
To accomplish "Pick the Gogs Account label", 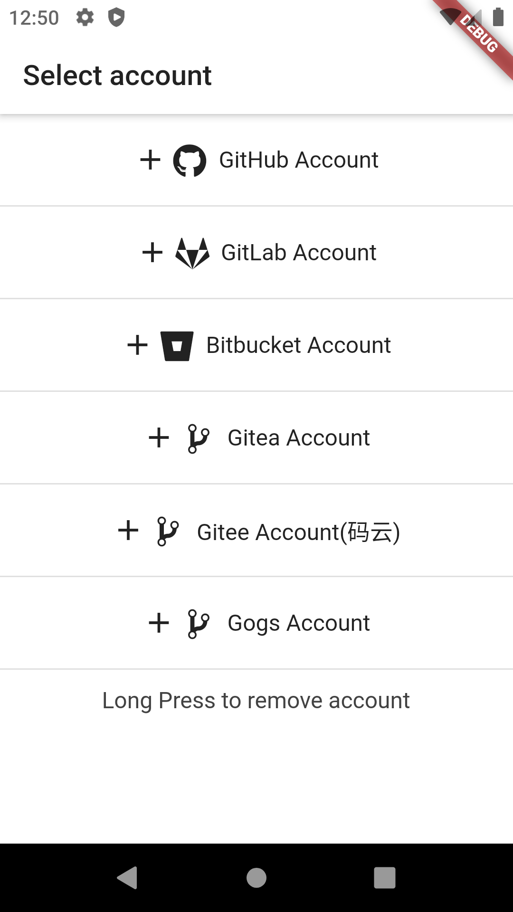I will pyautogui.click(x=298, y=623).
